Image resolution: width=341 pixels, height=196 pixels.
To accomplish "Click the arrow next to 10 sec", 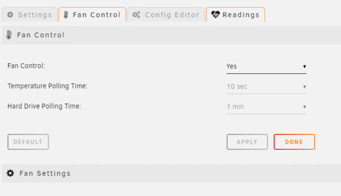I will click(x=304, y=87).
